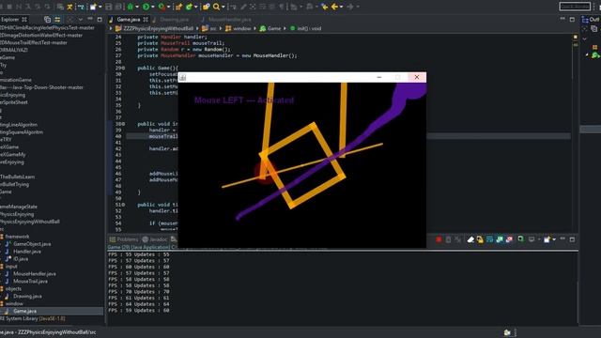Run the program with green Run button

pyautogui.click(x=146, y=7)
